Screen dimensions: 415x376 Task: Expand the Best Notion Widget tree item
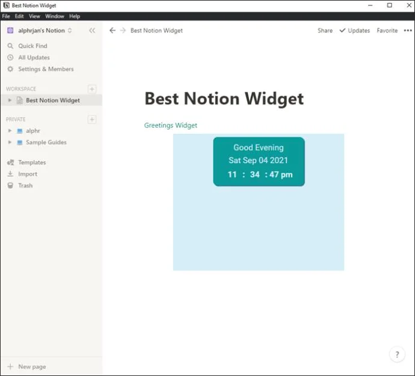pos(10,100)
